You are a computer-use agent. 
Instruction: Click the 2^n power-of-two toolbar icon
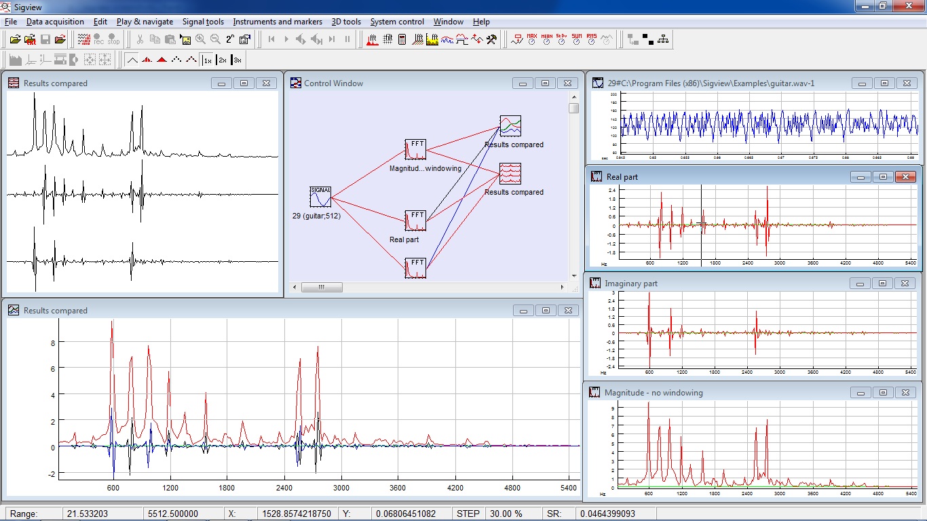[230, 39]
